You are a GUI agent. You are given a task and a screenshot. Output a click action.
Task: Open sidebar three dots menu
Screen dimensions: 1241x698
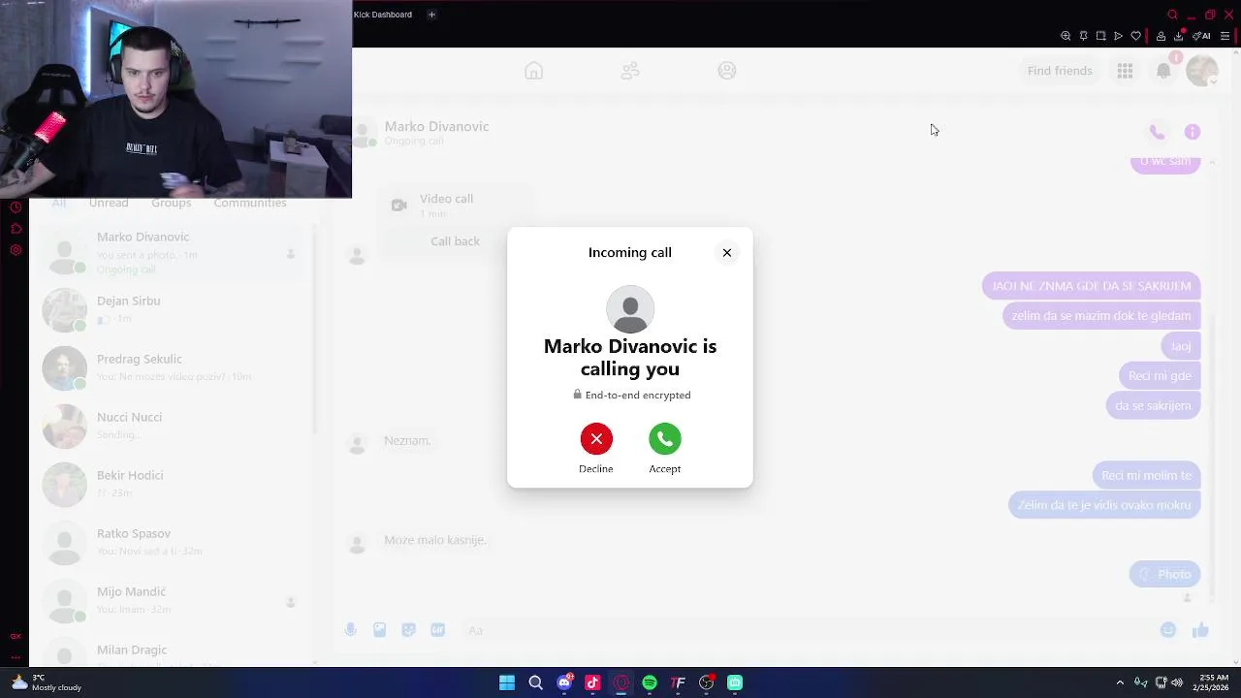16,656
